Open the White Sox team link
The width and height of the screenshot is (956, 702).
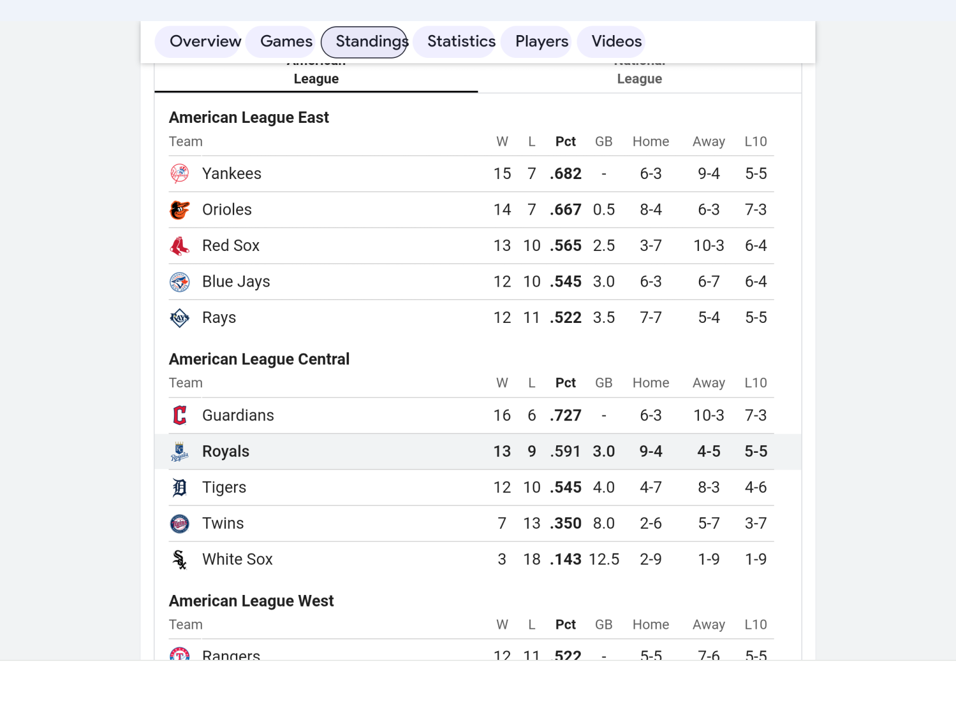click(237, 559)
